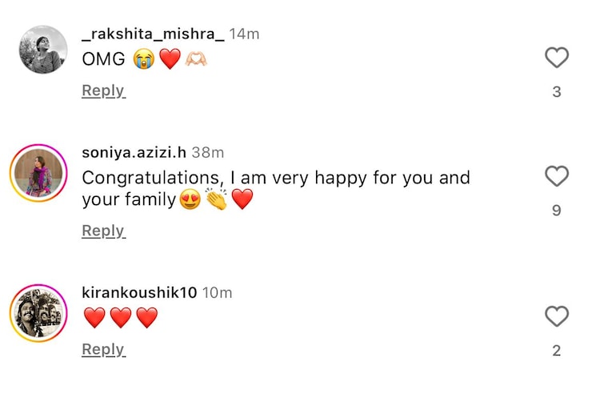Open _rakshita_mishra_'s profile picture
Image resolution: width=600 pixels, height=398 pixels.
coord(42,50)
